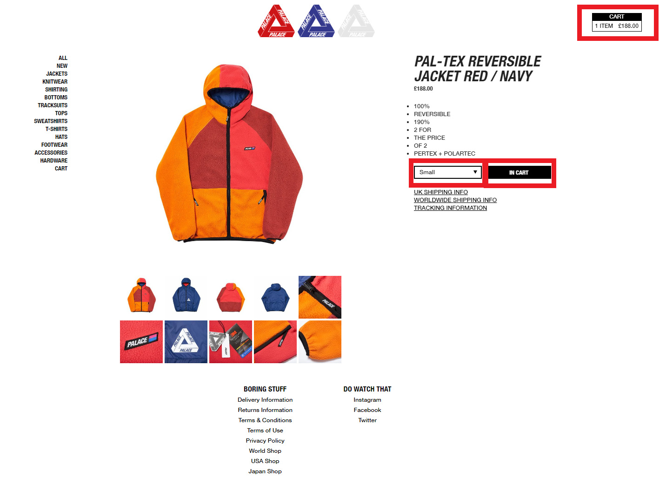Open WORLDWIDE SHIPPING INFO link
The image size is (666, 483).
[455, 200]
